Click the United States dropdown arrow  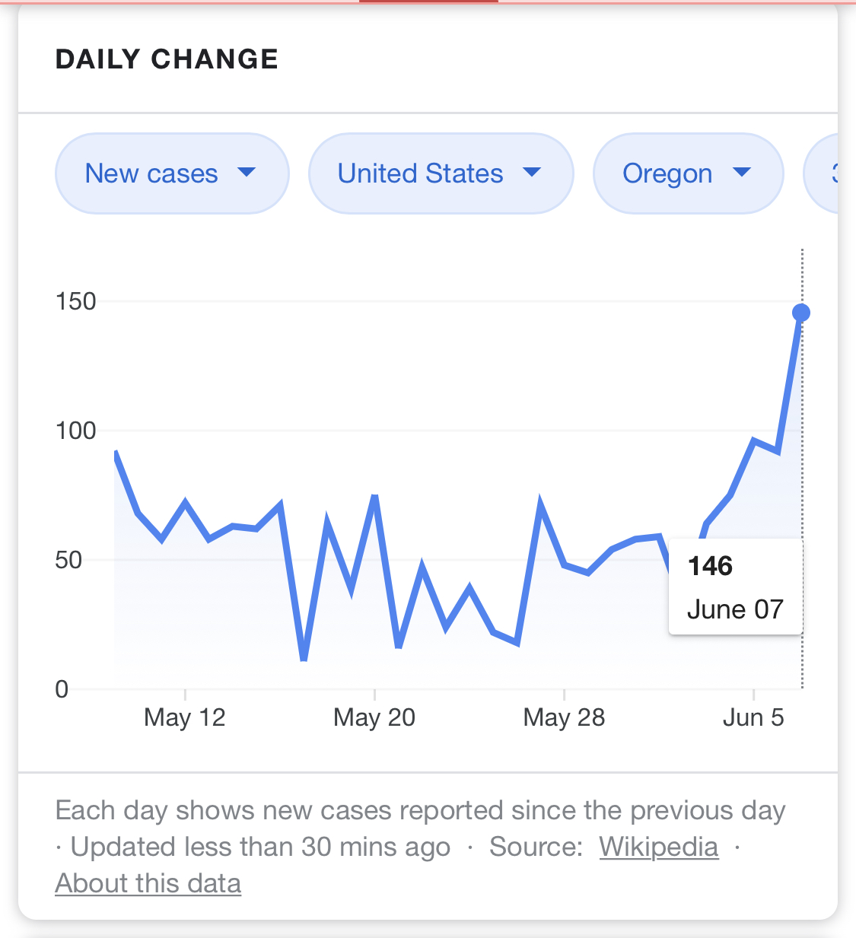point(532,173)
